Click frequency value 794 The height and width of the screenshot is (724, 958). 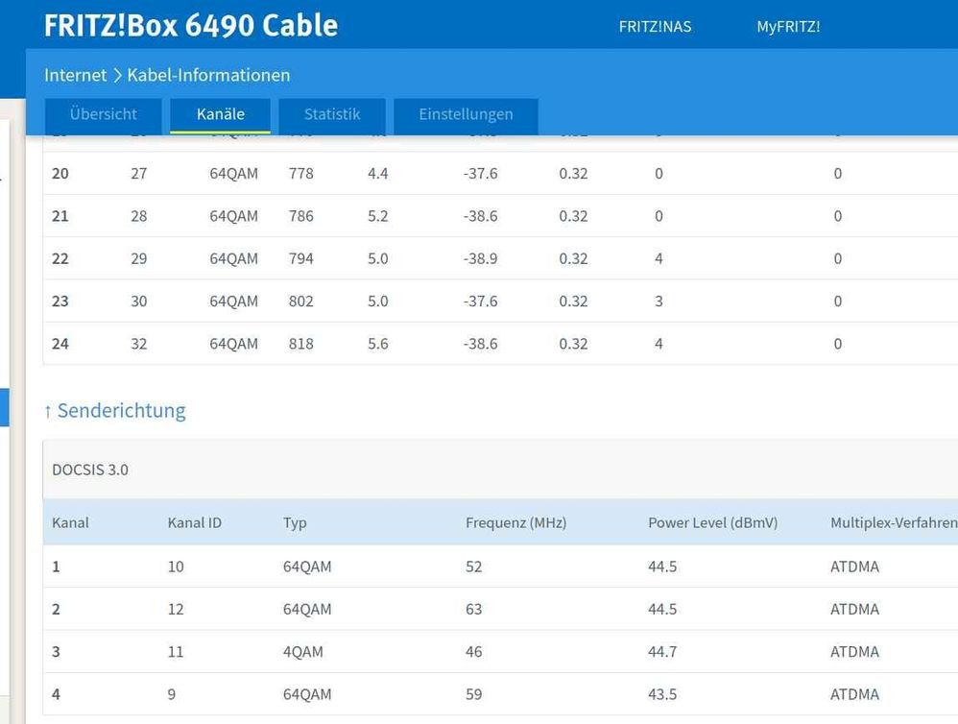[300, 259]
